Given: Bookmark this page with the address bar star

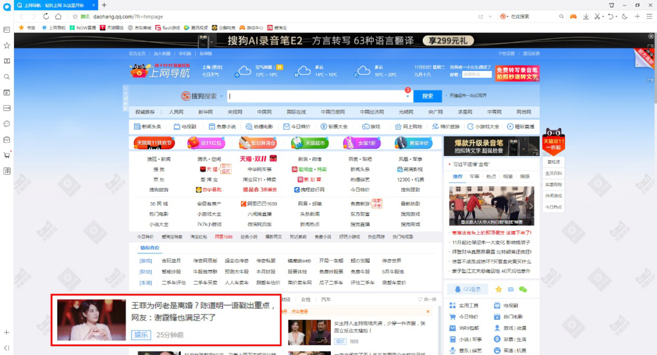Looking at the screenshot, I should (x=75, y=16).
